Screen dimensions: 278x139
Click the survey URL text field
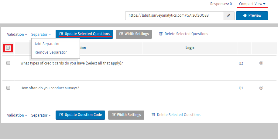[174, 15]
